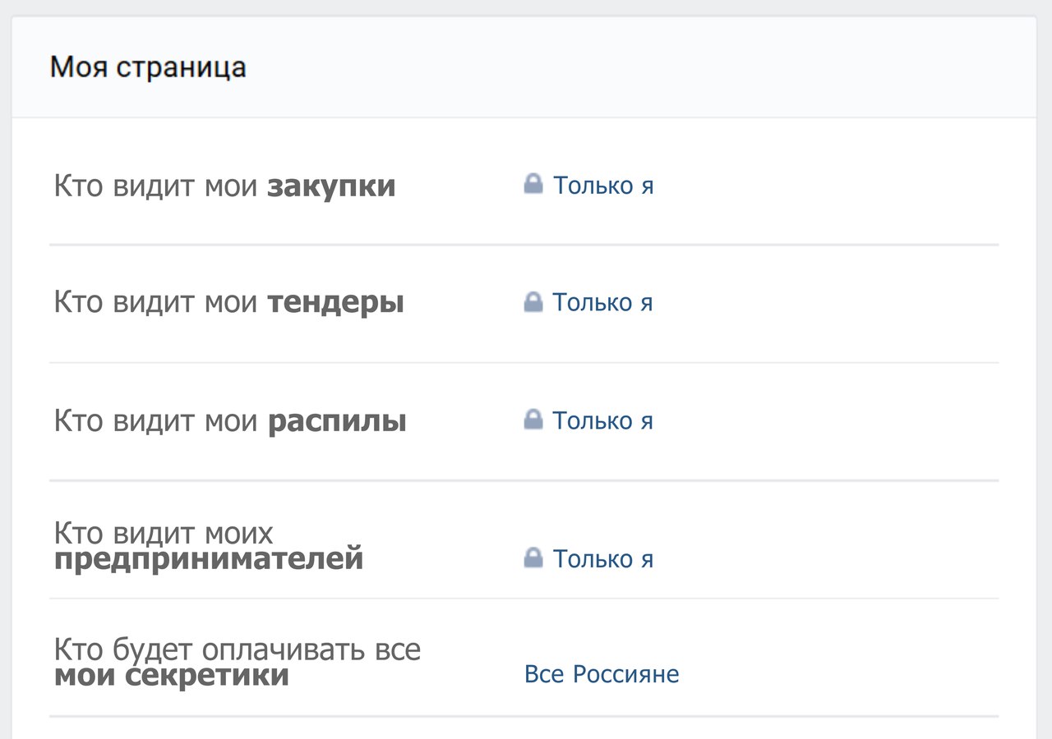Viewport: 1052px width, 739px height.
Task: Click the bold word 'предпринимателей'
Action: click(x=209, y=560)
